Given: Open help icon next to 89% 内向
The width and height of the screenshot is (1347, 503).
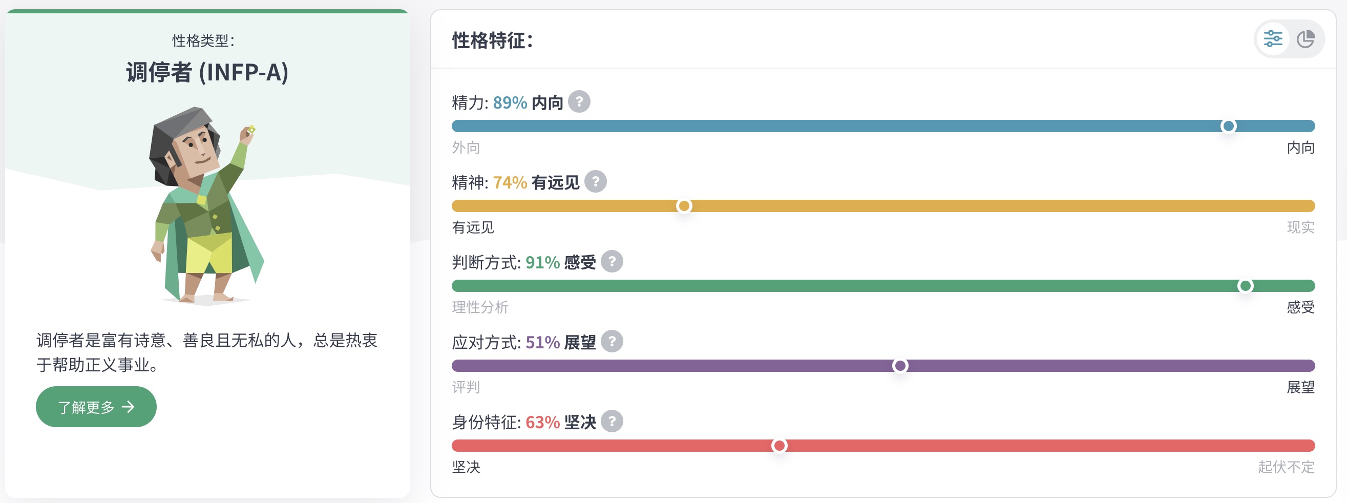Looking at the screenshot, I should 579,101.
